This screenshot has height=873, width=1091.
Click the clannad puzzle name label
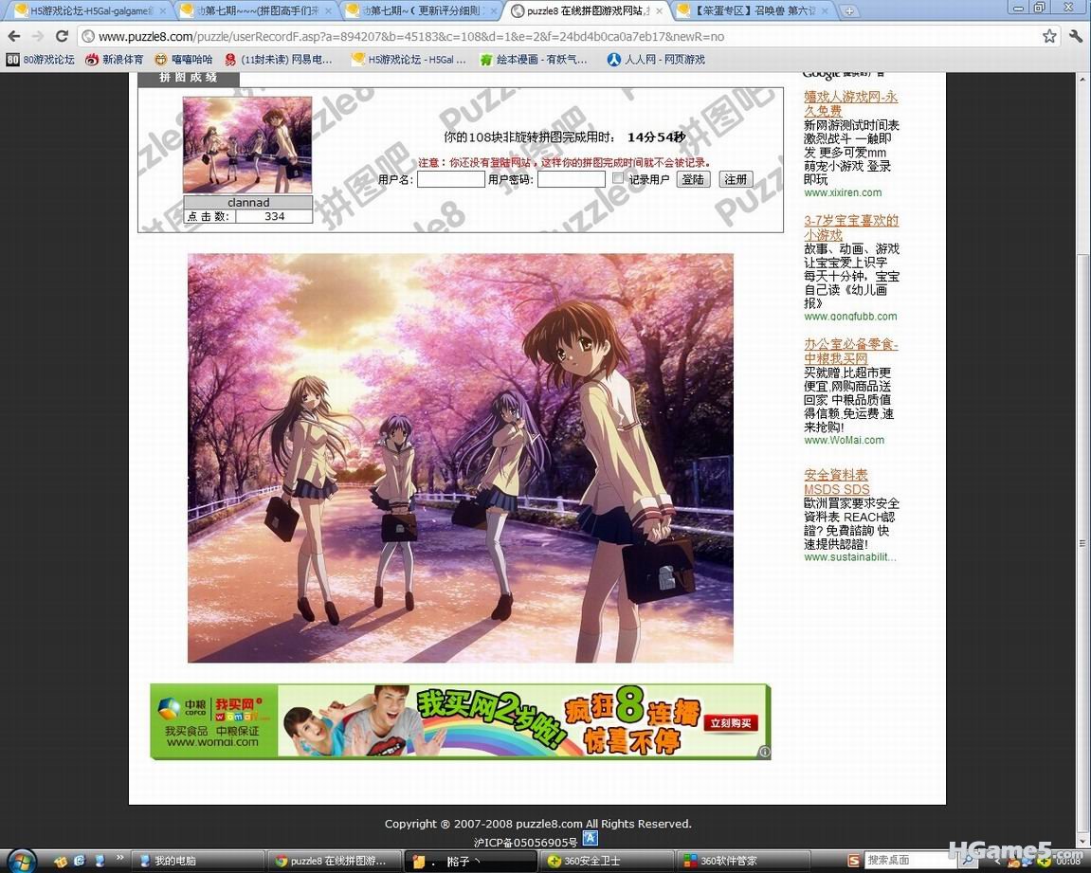point(247,203)
